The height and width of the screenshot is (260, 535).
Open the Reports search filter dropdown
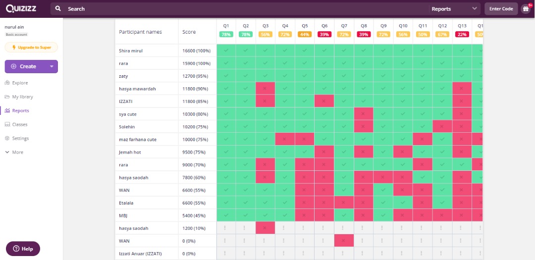(454, 9)
